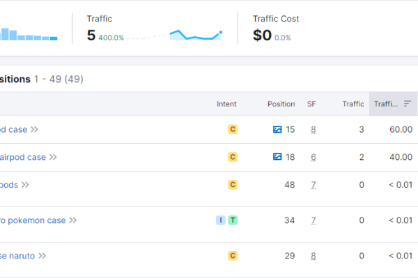
Task: Open the double-chevron next to 'pods' keyword
Action: 25,185
